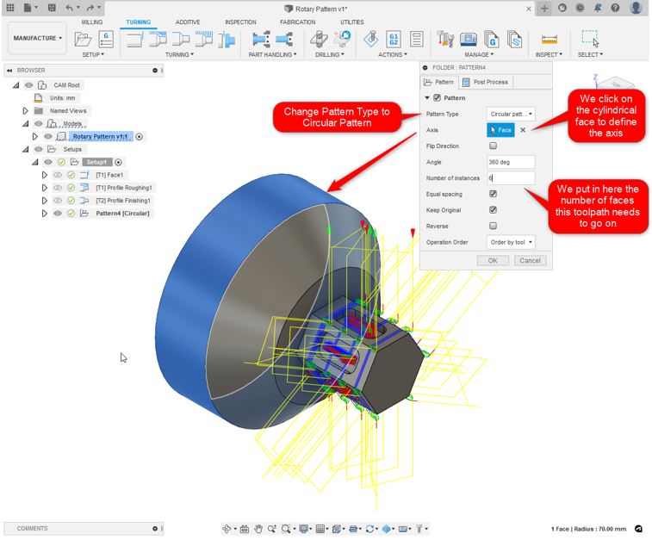This screenshot has height=540, width=652.
Task: Click Cancel in the Pattern dialog
Action: coord(530,260)
